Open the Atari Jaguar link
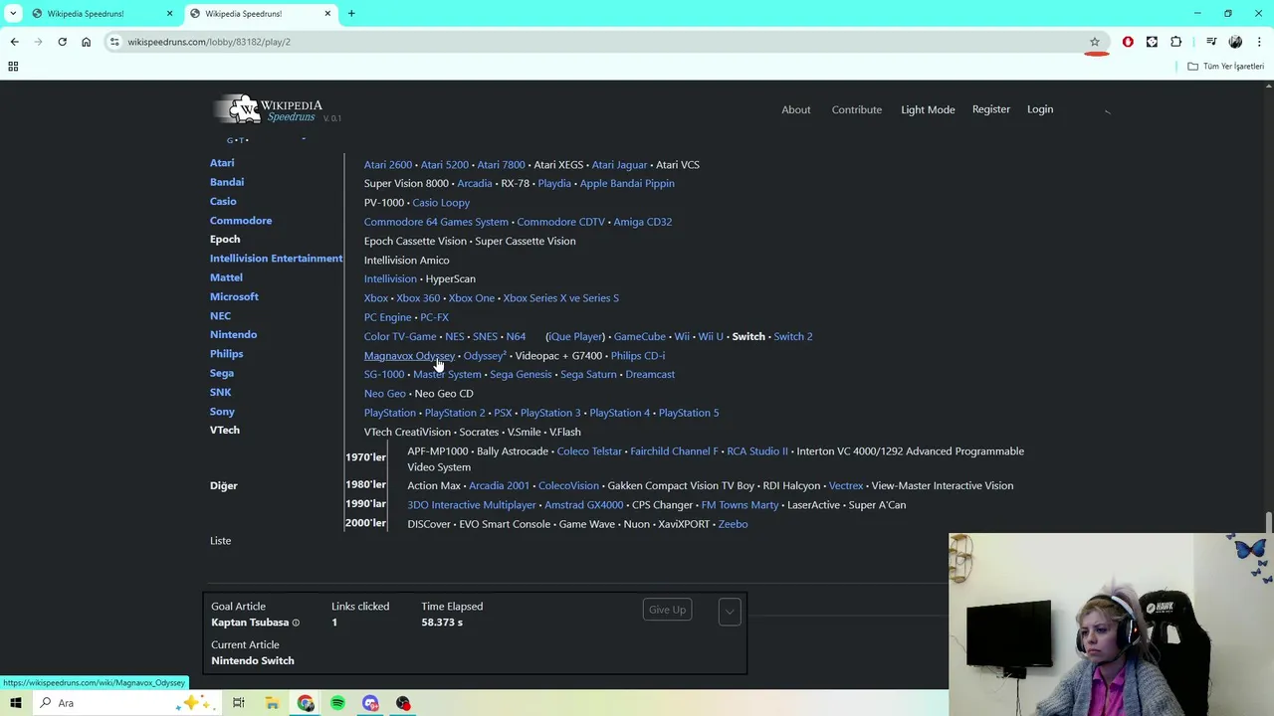The width and height of the screenshot is (1274, 716). [619, 164]
